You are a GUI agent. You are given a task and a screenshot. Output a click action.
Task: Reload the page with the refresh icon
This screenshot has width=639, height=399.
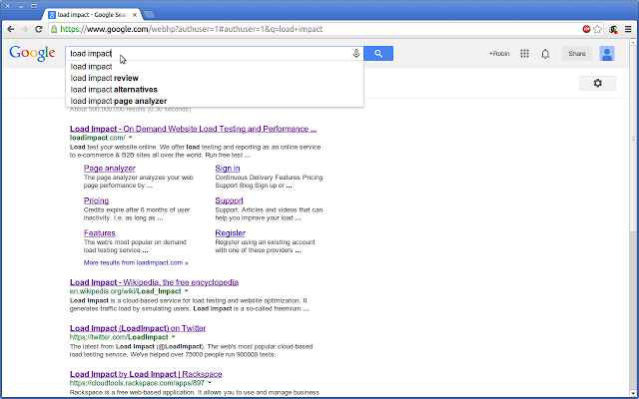click(x=39, y=29)
